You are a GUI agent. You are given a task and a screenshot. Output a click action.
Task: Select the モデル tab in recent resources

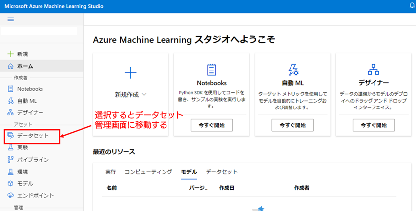[189, 172]
